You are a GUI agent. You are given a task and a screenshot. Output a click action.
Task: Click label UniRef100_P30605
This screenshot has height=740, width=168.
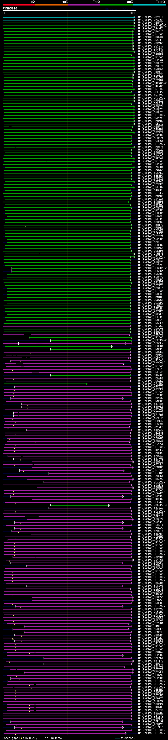pos(150,435)
